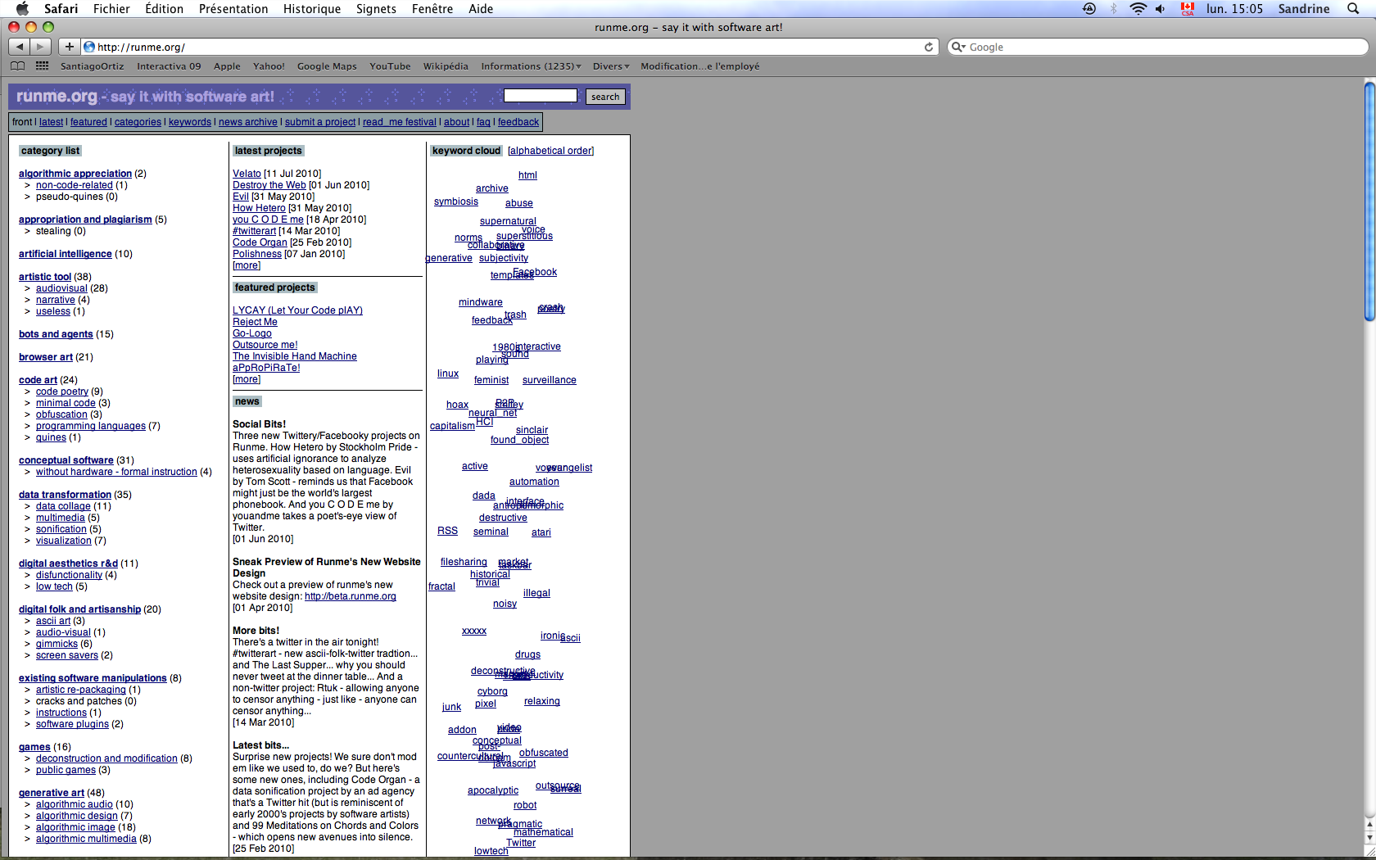Open the artificial intelligence category
This screenshot has height=860, width=1376.
point(66,254)
